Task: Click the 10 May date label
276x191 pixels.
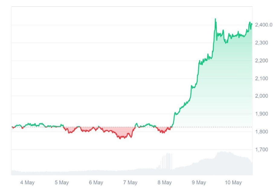Action: click(233, 183)
